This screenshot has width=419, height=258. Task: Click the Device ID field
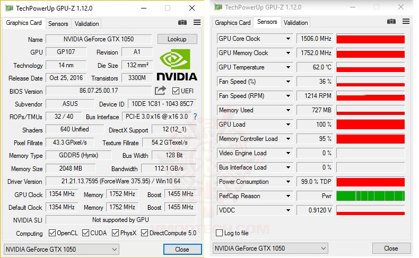(162, 104)
